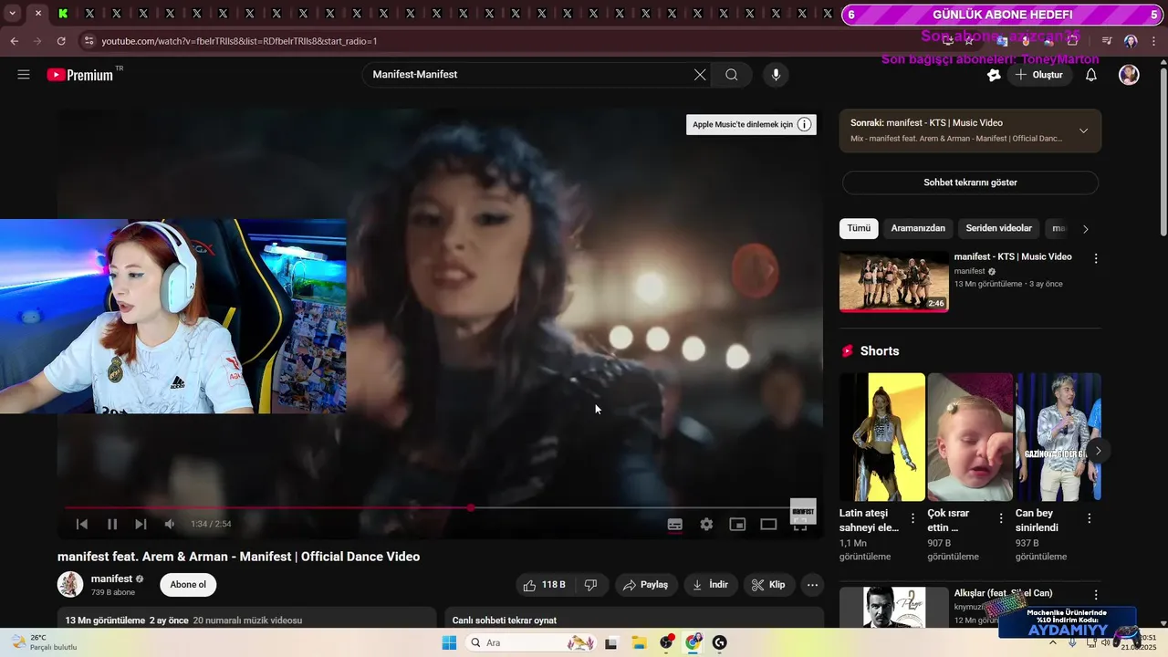Open more actions ellipsis under video
The image size is (1168, 657).
(812, 585)
